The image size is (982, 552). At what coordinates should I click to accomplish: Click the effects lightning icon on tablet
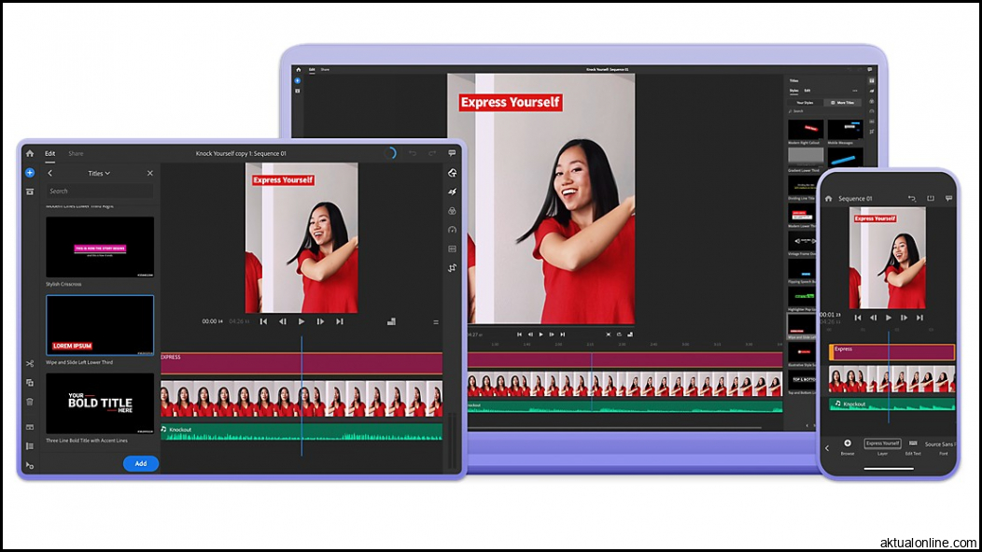pyautogui.click(x=454, y=192)
